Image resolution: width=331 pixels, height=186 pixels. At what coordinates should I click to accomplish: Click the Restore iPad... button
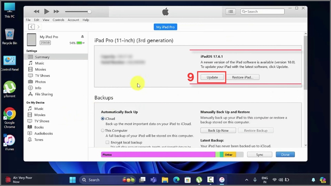[x=242, y=77]
